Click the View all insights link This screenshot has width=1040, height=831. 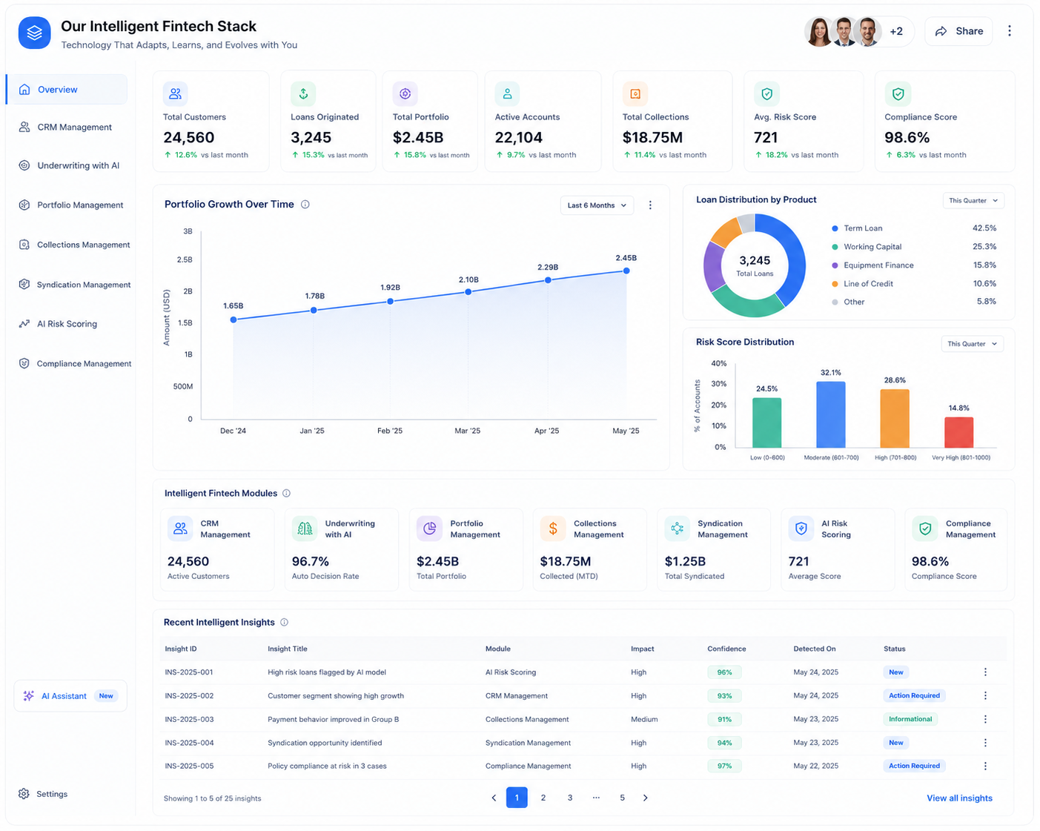(x=959, y=798)
